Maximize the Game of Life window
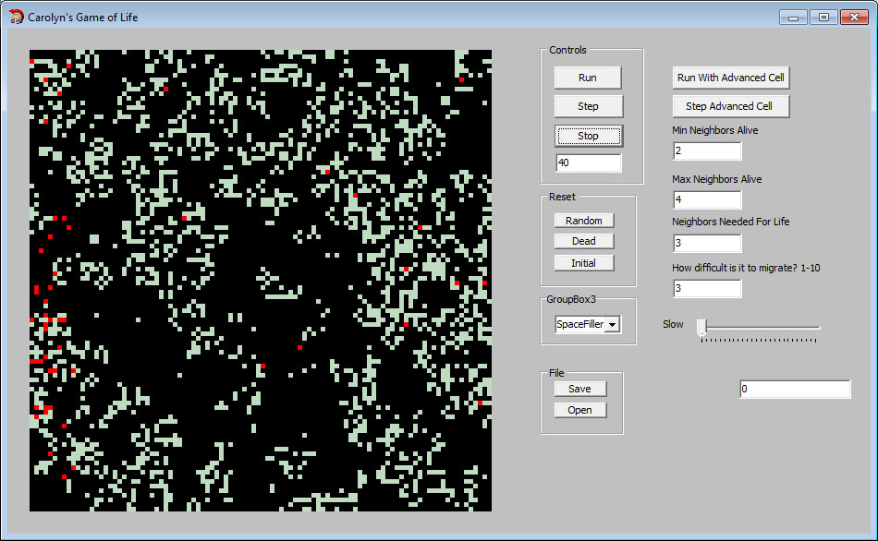Screen dimensions: 878x541 (823, 18)
